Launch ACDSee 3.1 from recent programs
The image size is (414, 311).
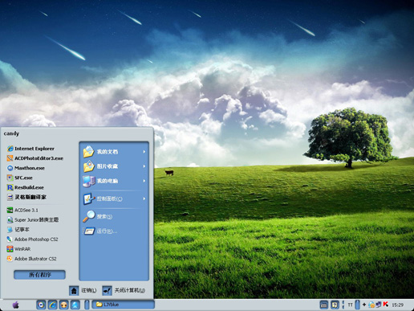(22, 210)
